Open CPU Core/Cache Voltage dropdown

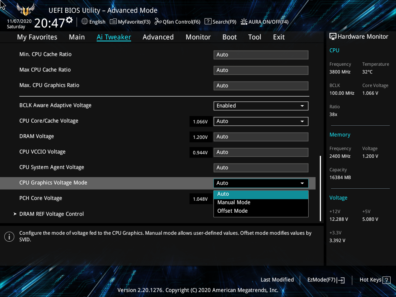[261, 121]
